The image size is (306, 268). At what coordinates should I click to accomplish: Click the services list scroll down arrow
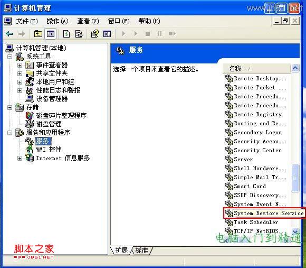(x=295, y=231)
